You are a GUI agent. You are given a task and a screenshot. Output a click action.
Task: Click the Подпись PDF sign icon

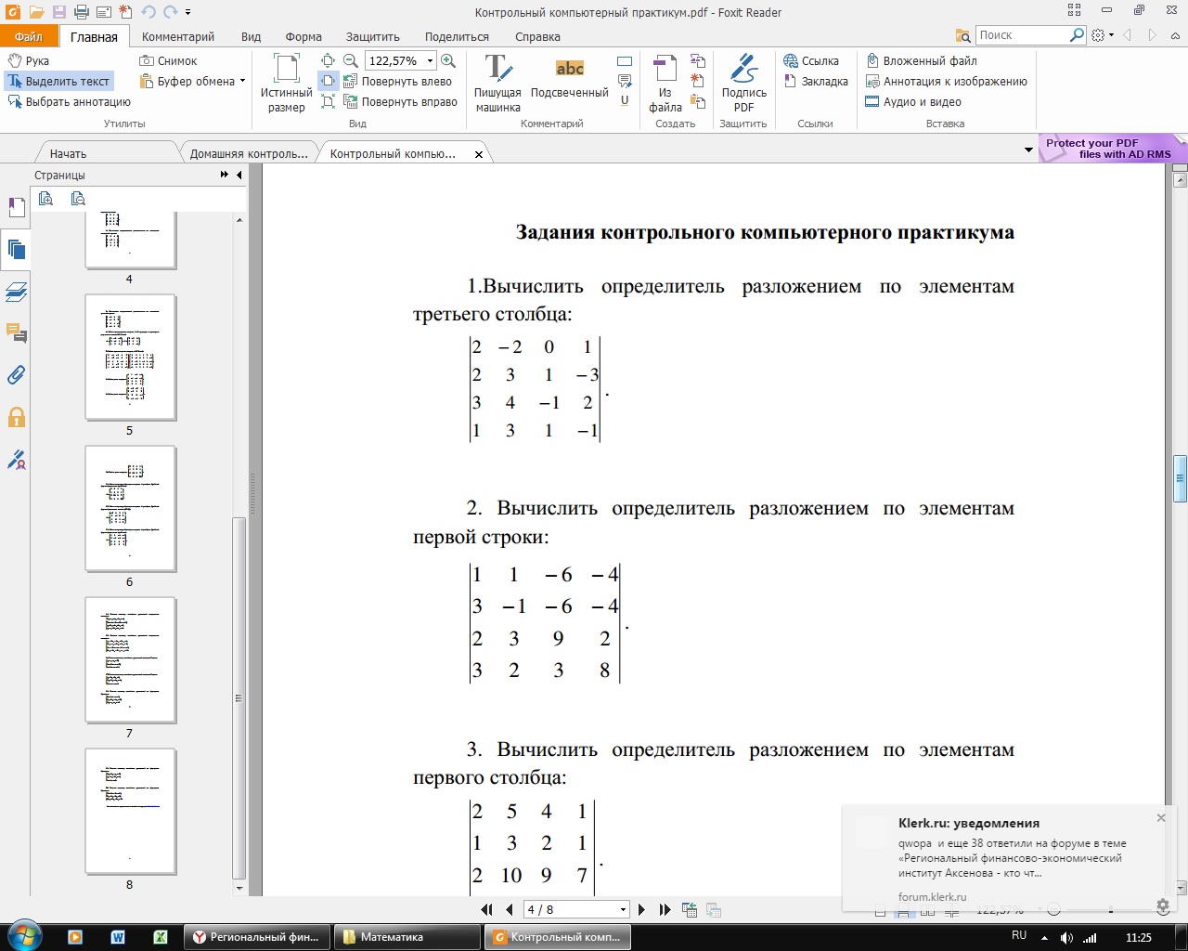743,83
